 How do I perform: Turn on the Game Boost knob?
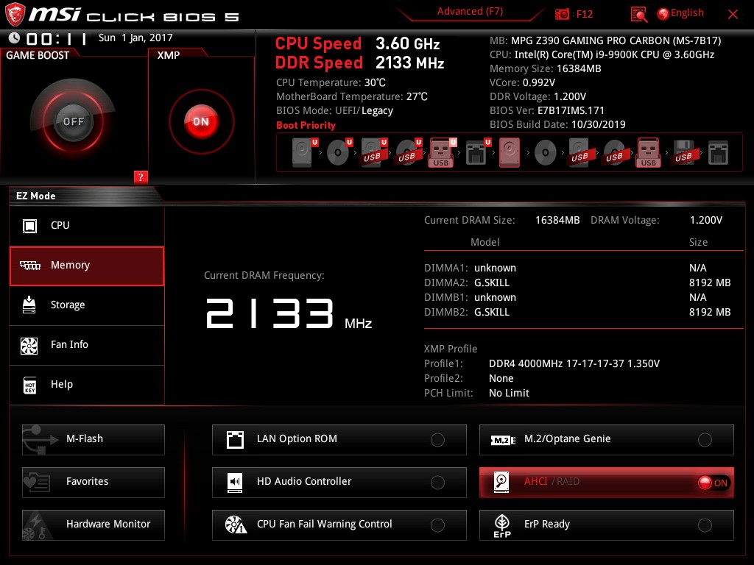point(73,121)
